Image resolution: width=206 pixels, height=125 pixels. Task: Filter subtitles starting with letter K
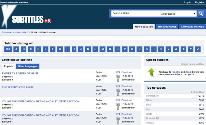[88, 49]
